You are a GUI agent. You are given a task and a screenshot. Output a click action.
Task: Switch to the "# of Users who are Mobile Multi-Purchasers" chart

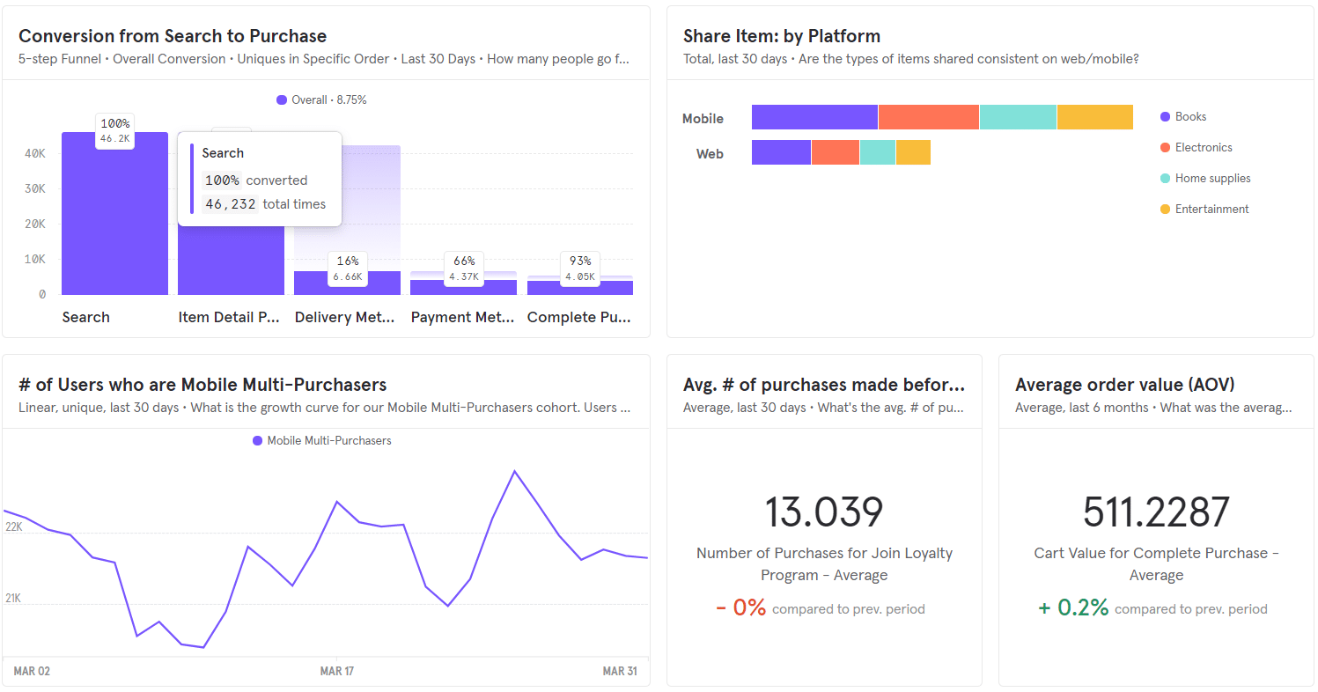pos(202,384)
